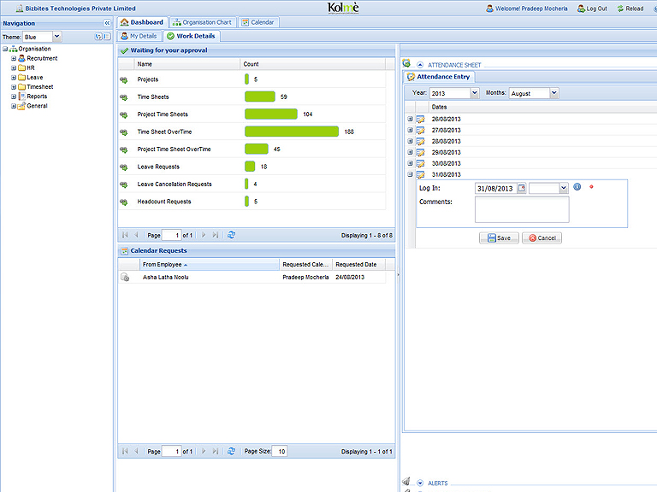
Task: Open the Year dropdown showing 2013
Action: (474, 93)
